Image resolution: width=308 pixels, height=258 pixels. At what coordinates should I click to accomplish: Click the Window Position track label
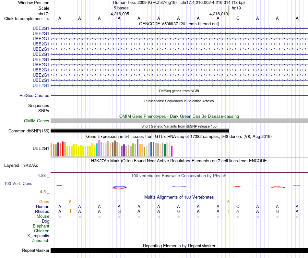click(x=34, y=3)
